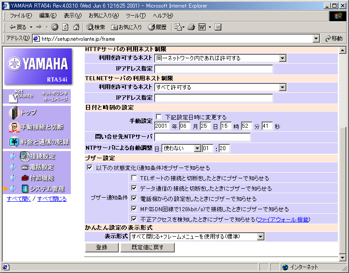Click the ファイアウォール機能 link

(283, 220)
